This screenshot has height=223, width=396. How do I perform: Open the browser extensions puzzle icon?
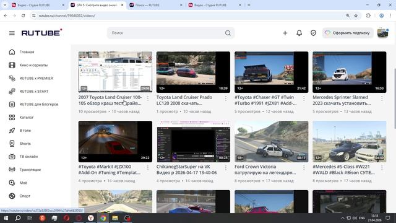tap(368, 15)
